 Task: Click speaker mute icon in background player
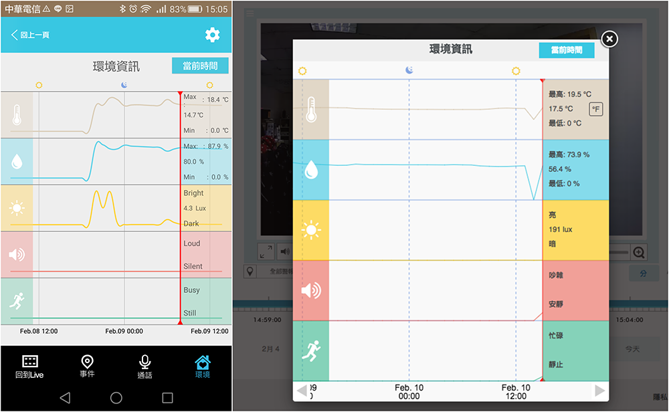coord(284,251)
